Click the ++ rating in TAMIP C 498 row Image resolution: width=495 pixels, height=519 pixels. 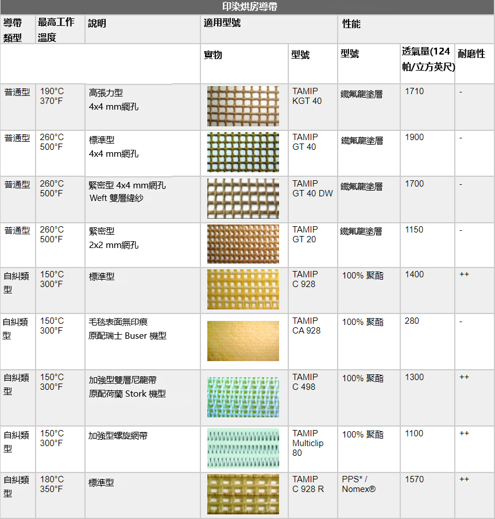click(464, 377)
